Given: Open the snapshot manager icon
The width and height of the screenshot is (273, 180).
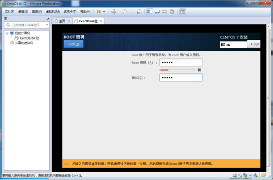Looking at the screenshot, I should point(139,12).
